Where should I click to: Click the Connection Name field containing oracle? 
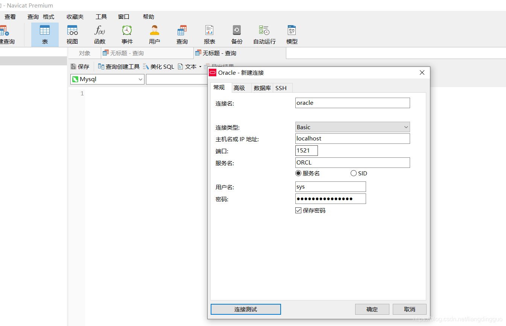click(353, 103)
